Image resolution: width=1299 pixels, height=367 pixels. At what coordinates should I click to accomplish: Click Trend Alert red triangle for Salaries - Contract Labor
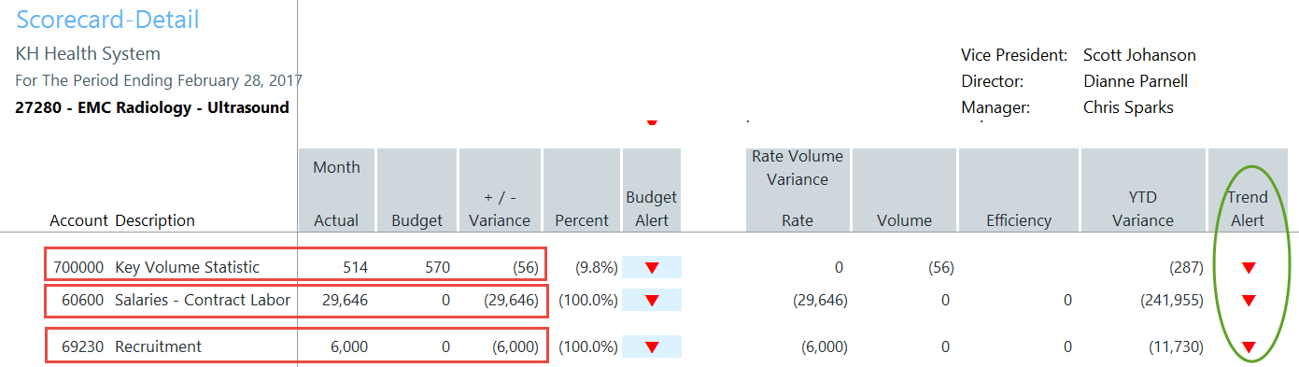[1249, 301]
